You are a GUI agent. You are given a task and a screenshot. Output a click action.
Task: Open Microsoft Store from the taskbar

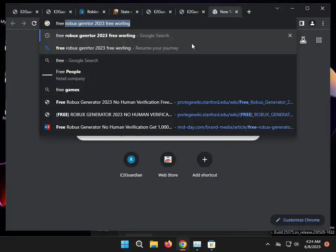click(x=212, y=244)
